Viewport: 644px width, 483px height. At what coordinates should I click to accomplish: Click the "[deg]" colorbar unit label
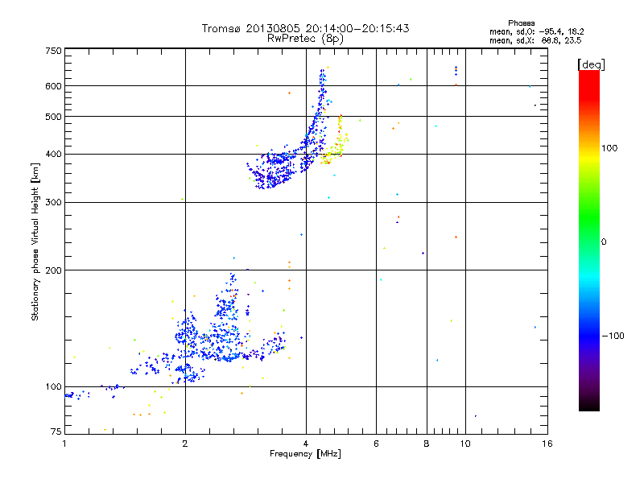[x=591, y=64]
